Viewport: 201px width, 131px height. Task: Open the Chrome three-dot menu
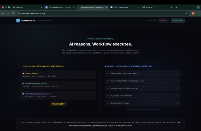pyautogui.click(x=198, y=13)
